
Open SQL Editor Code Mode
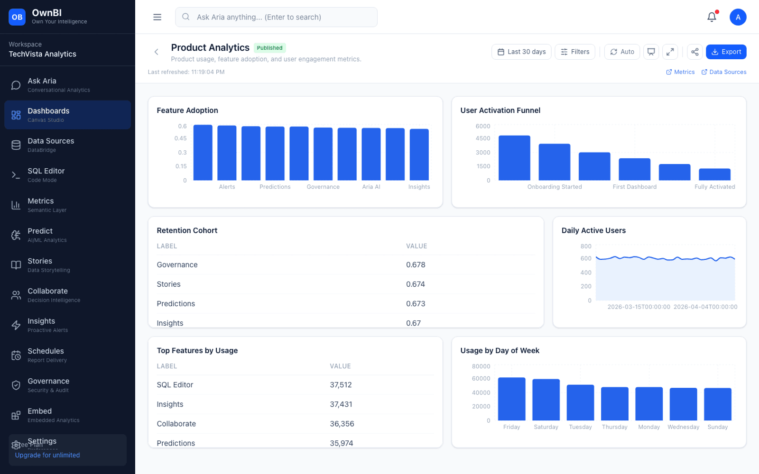67,175
